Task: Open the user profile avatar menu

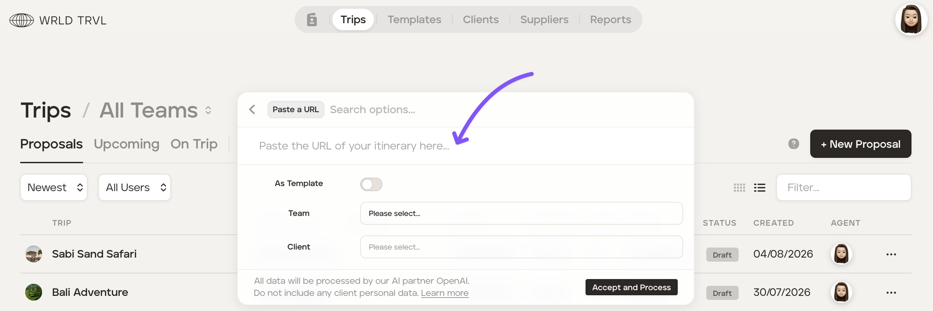Action: click(x=911, y=20)
